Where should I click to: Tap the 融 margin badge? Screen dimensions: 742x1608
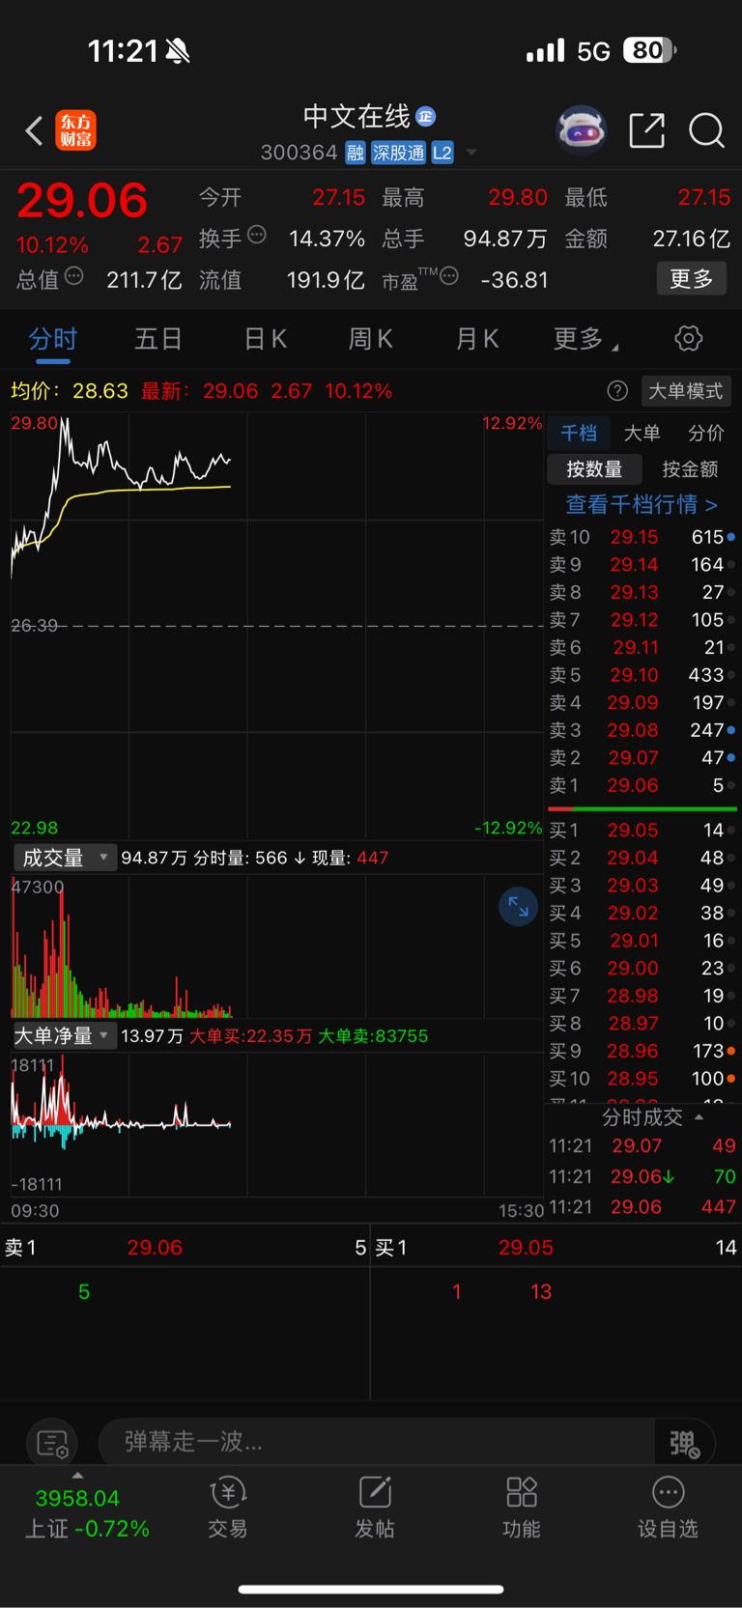point(356,153)
